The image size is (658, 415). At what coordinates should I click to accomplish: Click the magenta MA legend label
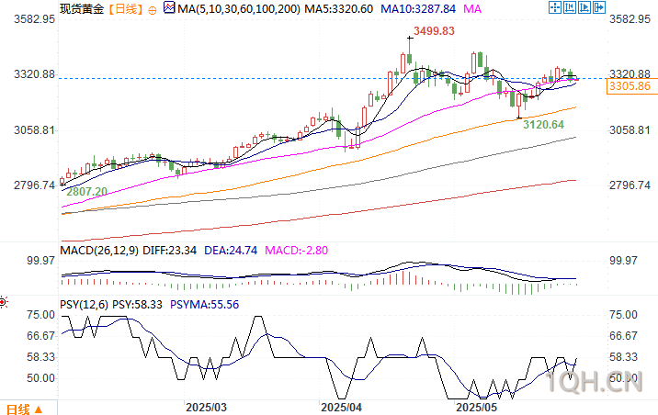472,9
